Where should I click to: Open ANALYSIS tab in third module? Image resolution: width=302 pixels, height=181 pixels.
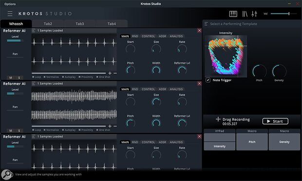pos(176,142)
